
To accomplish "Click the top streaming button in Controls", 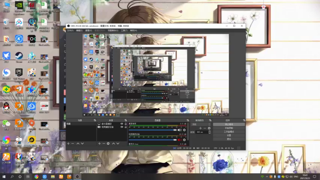I will point(229,124).
